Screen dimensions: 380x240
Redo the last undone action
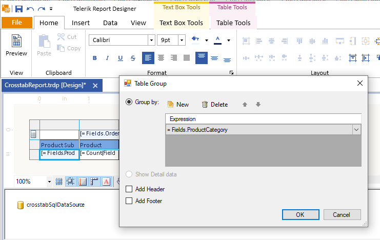tap(42, 9)
